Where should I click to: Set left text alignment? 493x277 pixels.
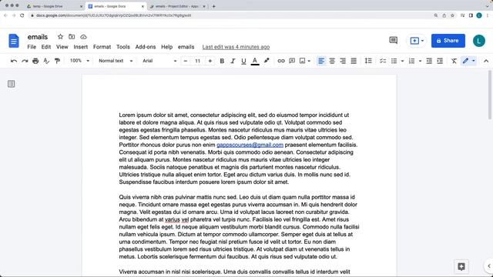coord(321,61)
